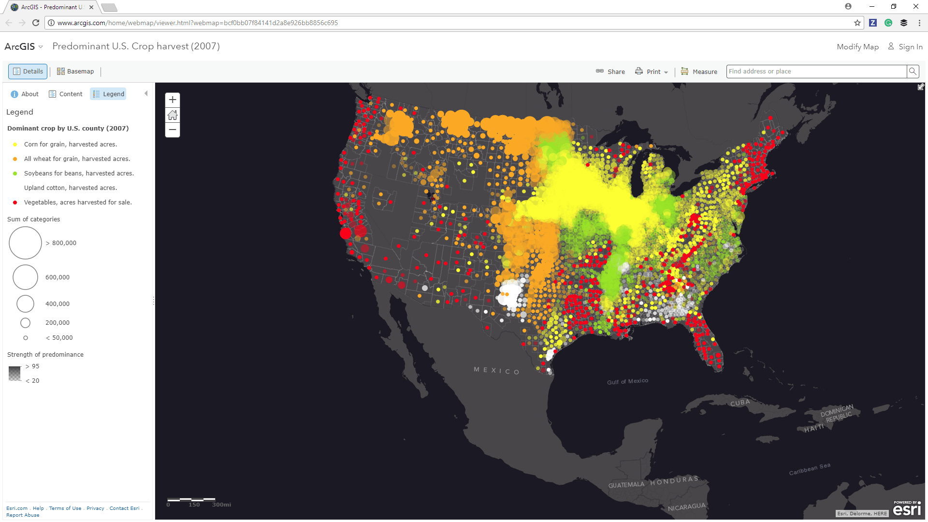Reload the page in Chrome

point(36,23)
